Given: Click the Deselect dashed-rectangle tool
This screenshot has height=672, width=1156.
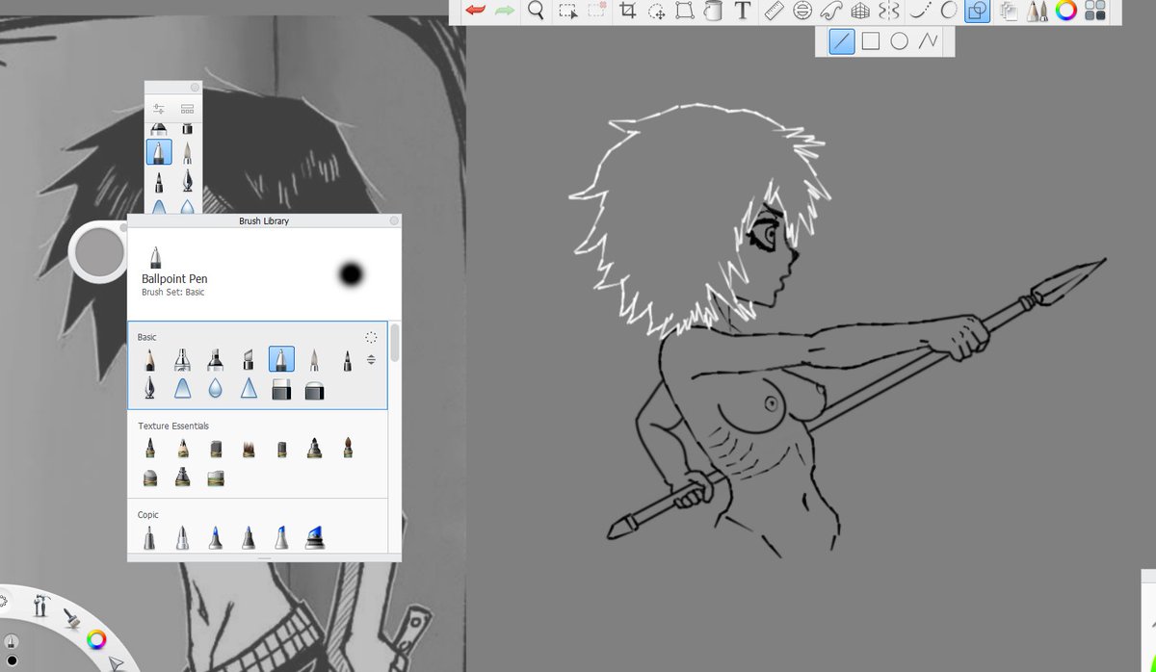Looking at the screenshot, I should [x=597, y=12].
